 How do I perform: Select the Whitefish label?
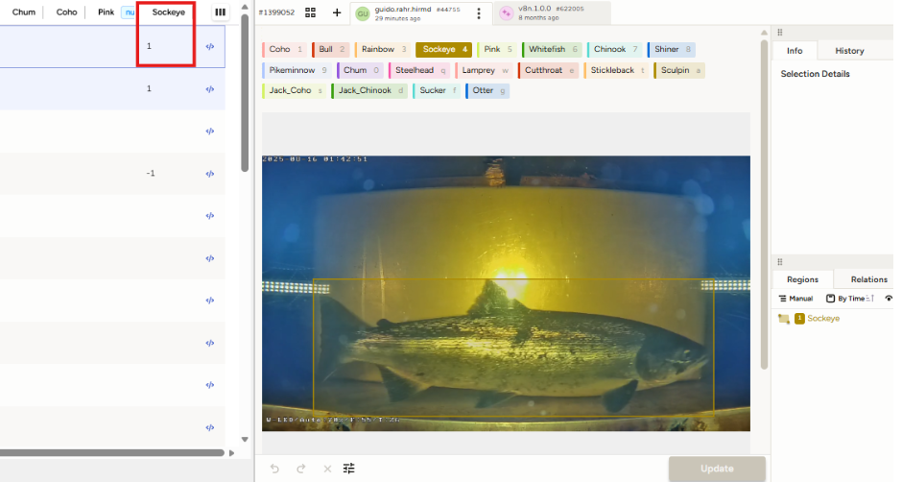coord(553,50)
